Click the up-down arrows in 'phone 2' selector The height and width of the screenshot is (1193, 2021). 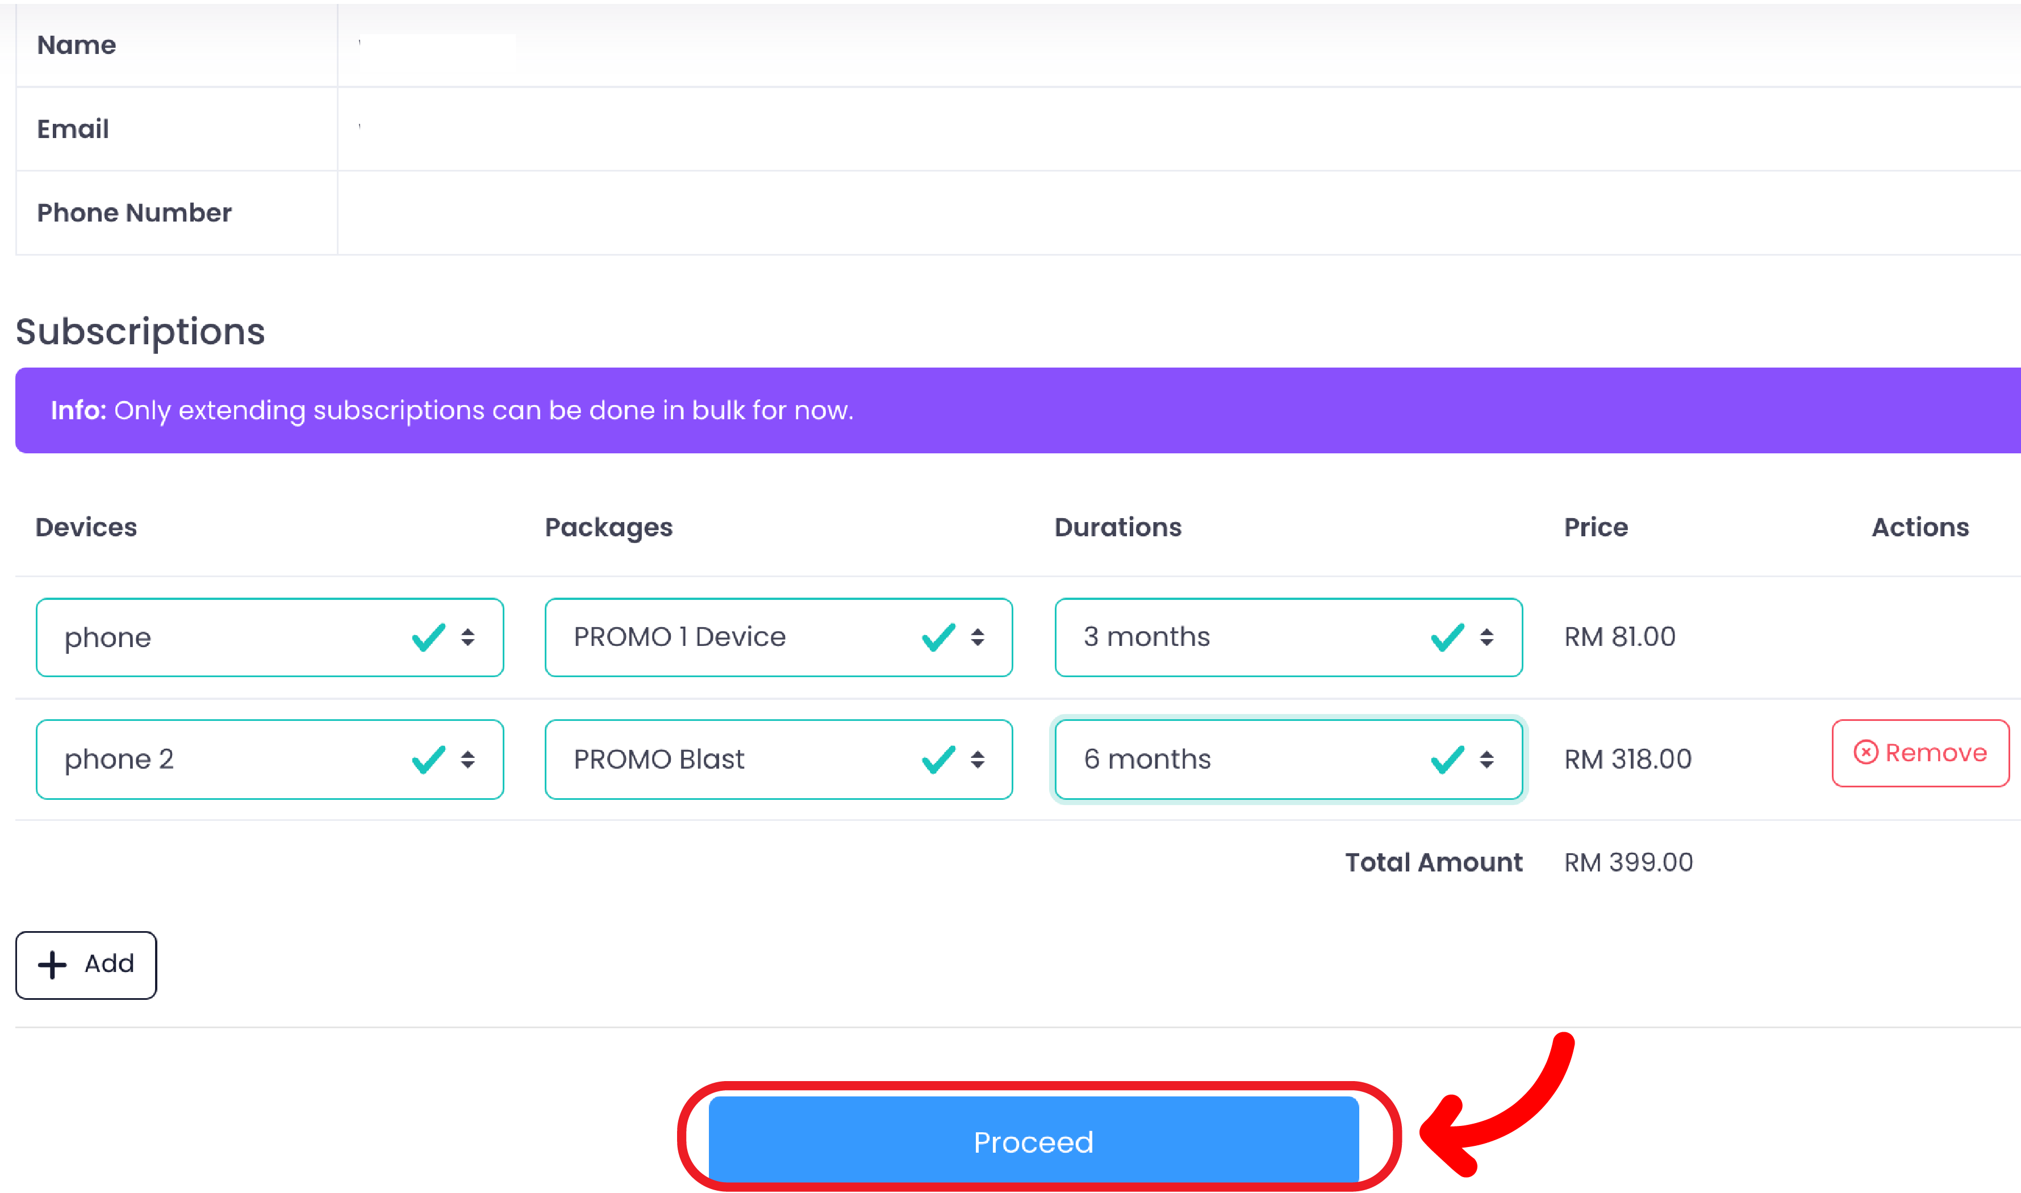click(x=467, y=760)
